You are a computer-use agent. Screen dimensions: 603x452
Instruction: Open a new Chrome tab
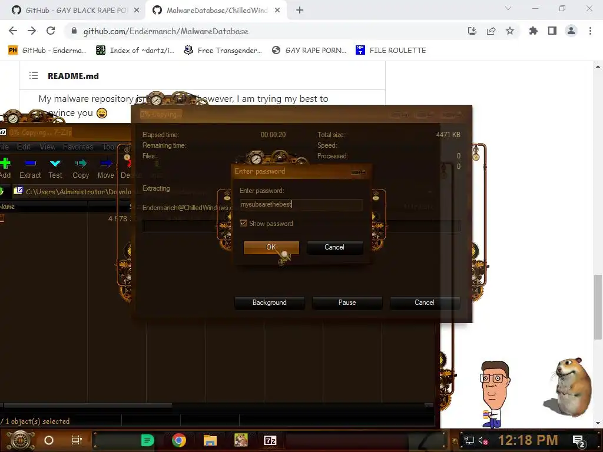[x=300, y=11]
